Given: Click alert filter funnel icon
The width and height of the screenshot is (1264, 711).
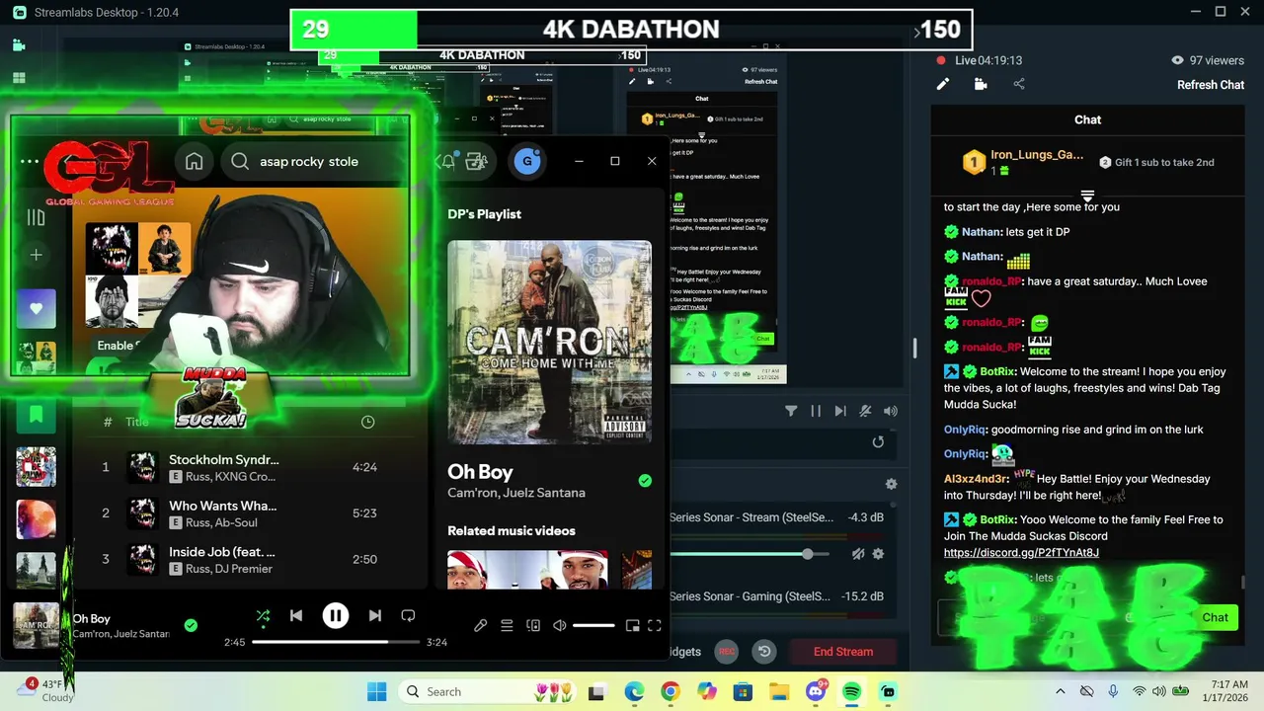Looking at the screenshot, I should point(791,411).
